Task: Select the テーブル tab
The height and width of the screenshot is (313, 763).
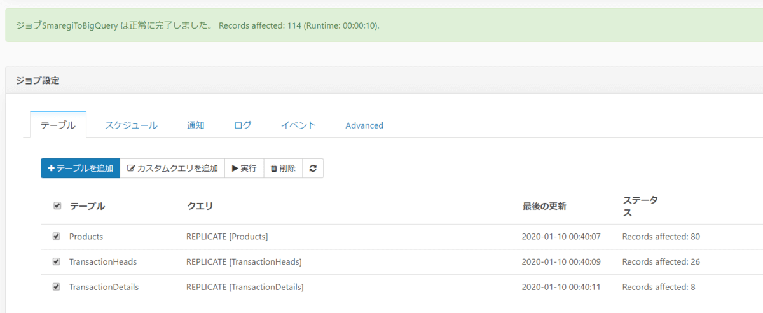Action: click(58, 125)
